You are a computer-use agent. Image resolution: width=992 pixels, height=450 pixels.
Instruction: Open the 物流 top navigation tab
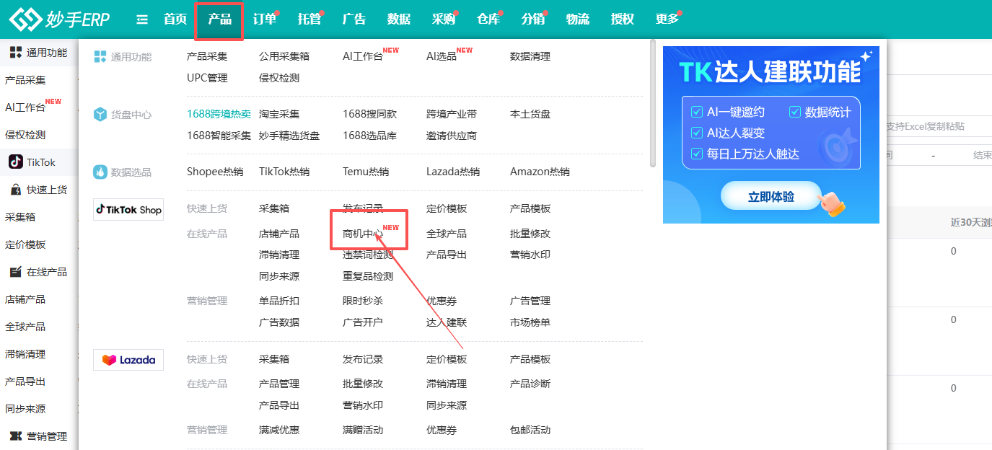click(x=578, y=19)
